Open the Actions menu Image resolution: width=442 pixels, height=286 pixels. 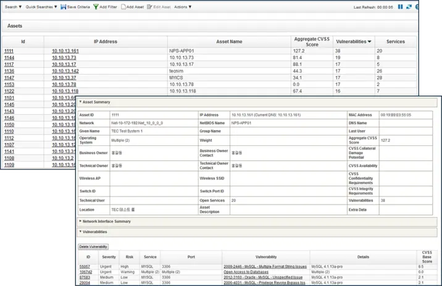(182, 7)
